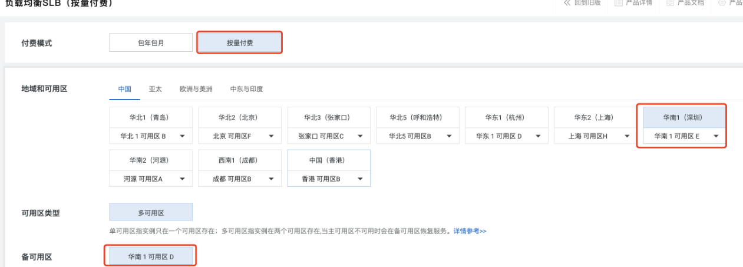743x267 pixels.
Task: Click the 产品文档 icon
Action: [670, 2]
